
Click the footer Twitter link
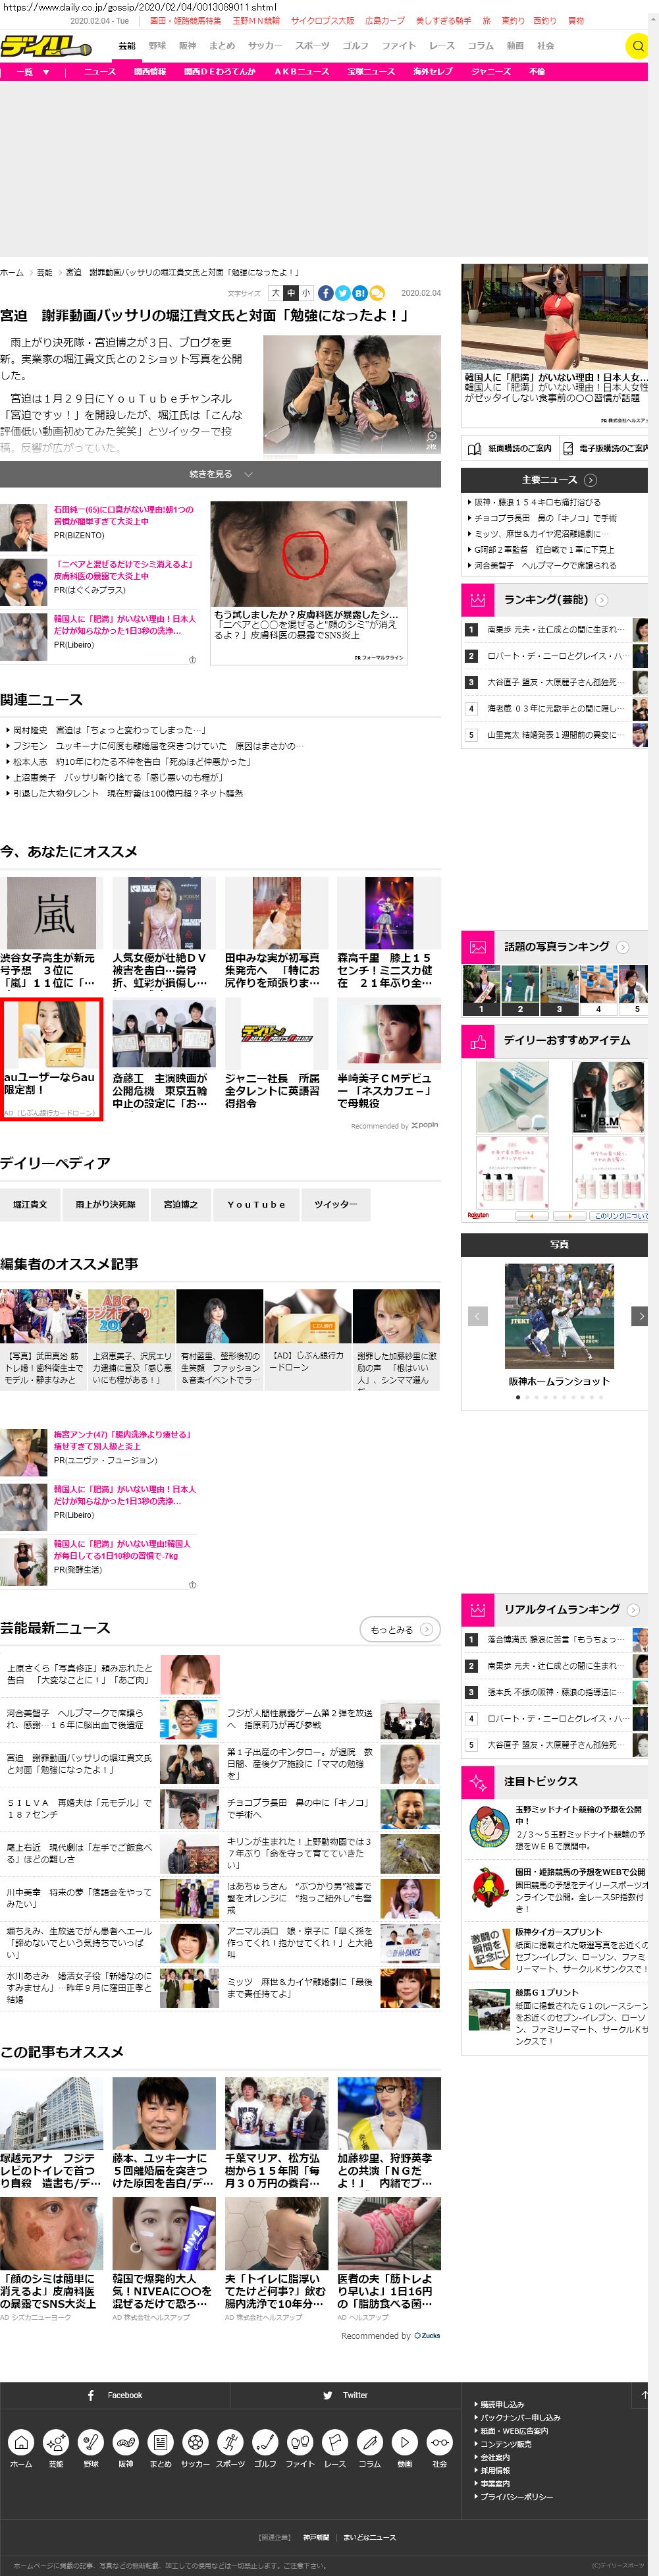pyautogui.click(x=345, y=2394)
